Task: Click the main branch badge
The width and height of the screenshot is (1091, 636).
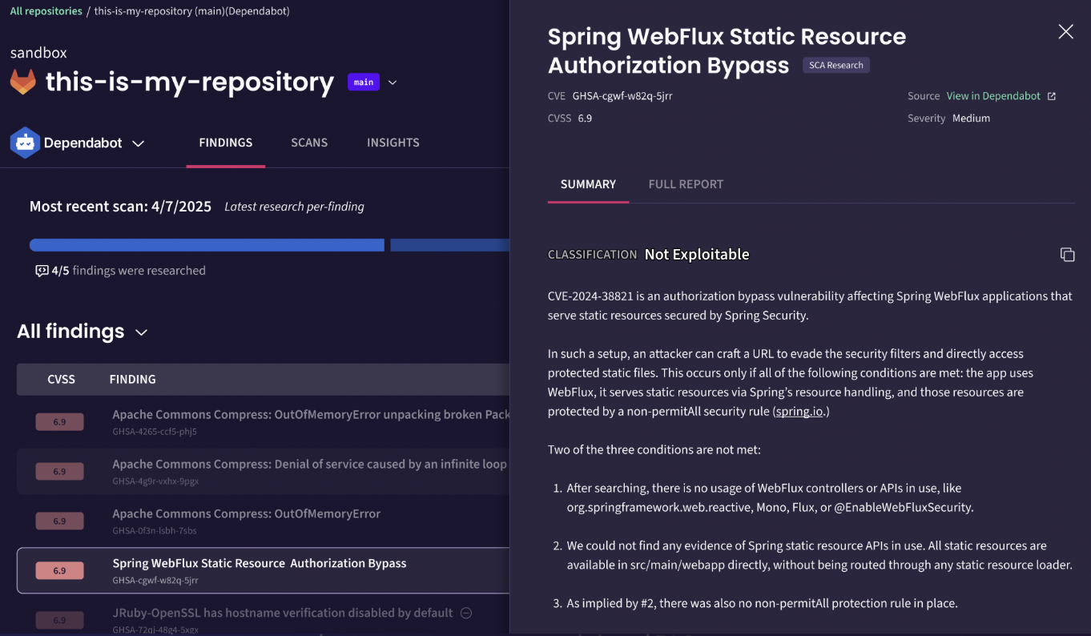Action: tap(364, 82)
